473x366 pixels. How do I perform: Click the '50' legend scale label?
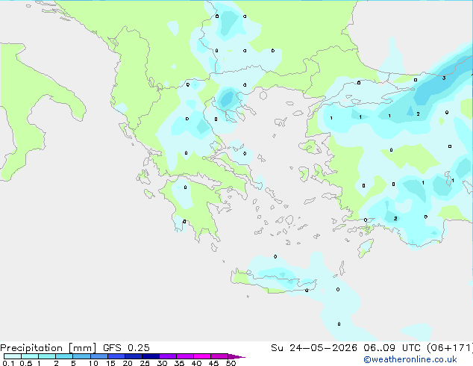click(231, 363)
